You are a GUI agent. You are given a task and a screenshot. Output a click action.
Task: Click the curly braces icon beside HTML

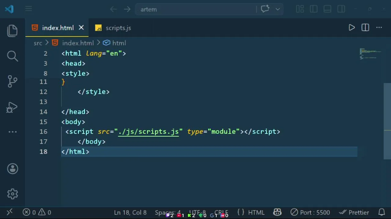click(x=241, y=212)
